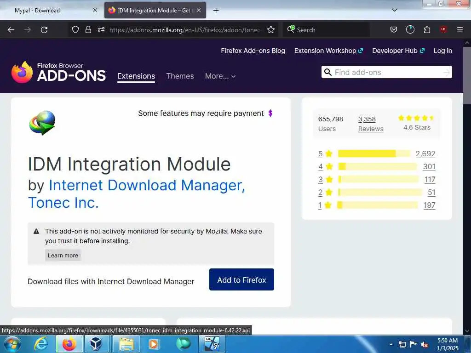
Task: Switch to the Mypal - Download tab
Action: point(37,11)
